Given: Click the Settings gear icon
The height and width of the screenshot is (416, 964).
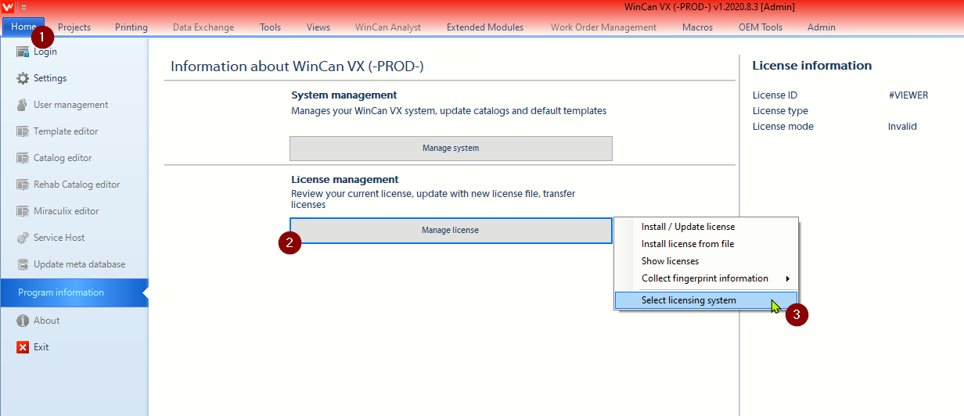Looking at the screenshot, I should click(23, 78).
